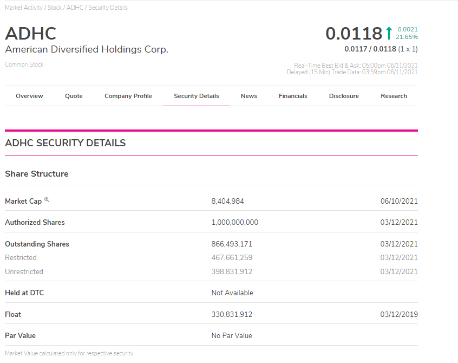
Task: Open the Overview tab
Action: click(29, 96)
